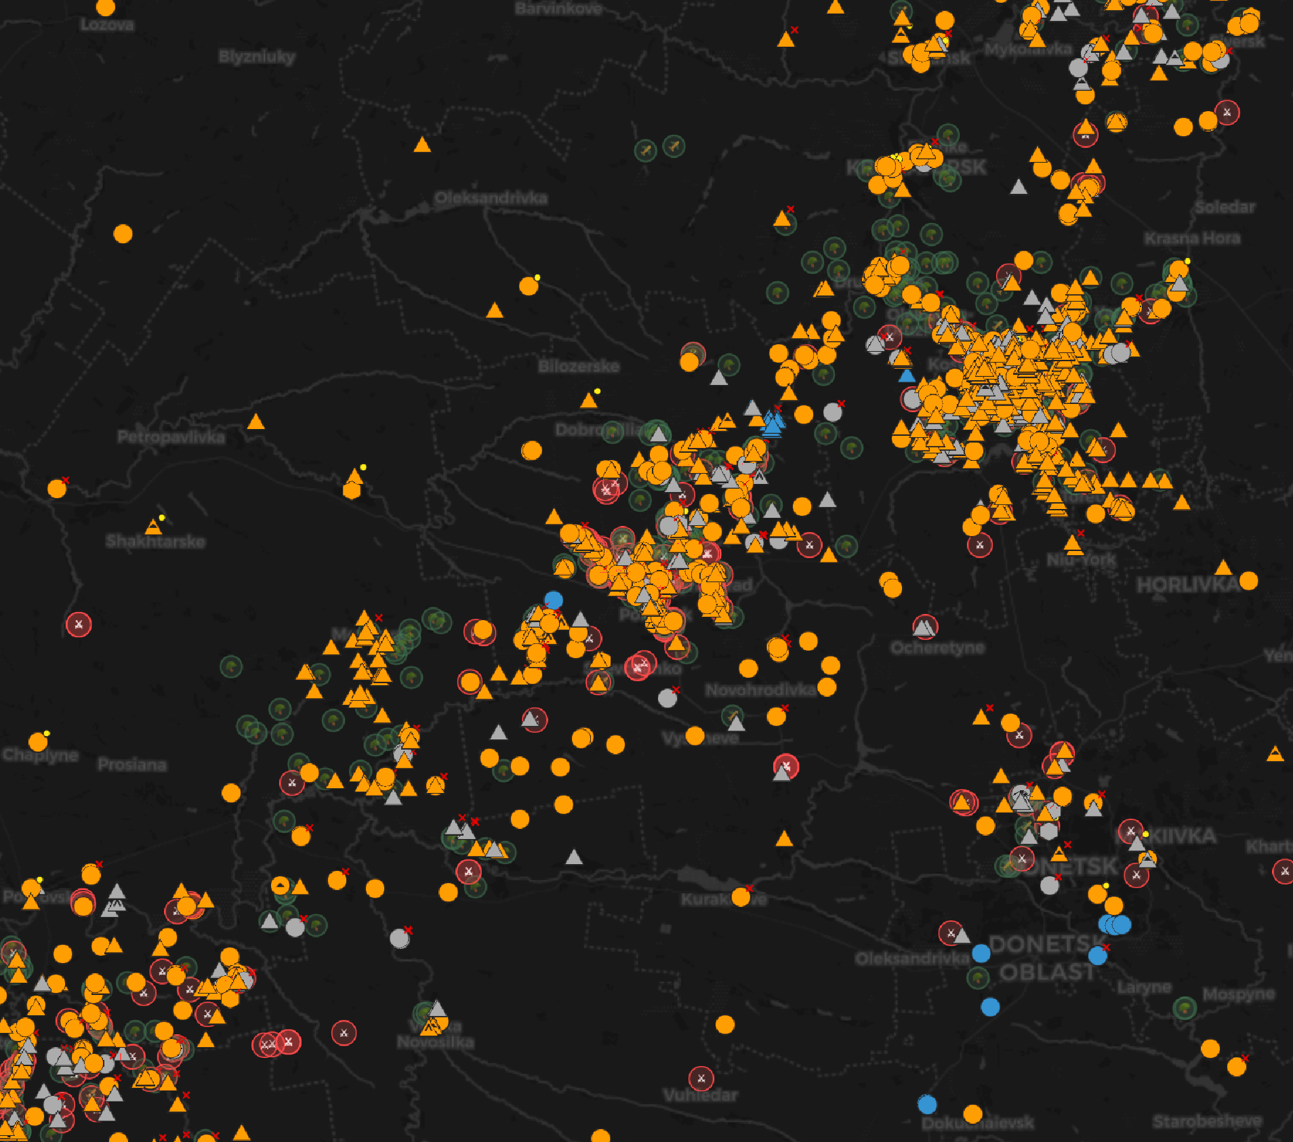Select the Soledar label
The width and height of the screenshot is (1293, 1142).
click(x=1225, y=207)
